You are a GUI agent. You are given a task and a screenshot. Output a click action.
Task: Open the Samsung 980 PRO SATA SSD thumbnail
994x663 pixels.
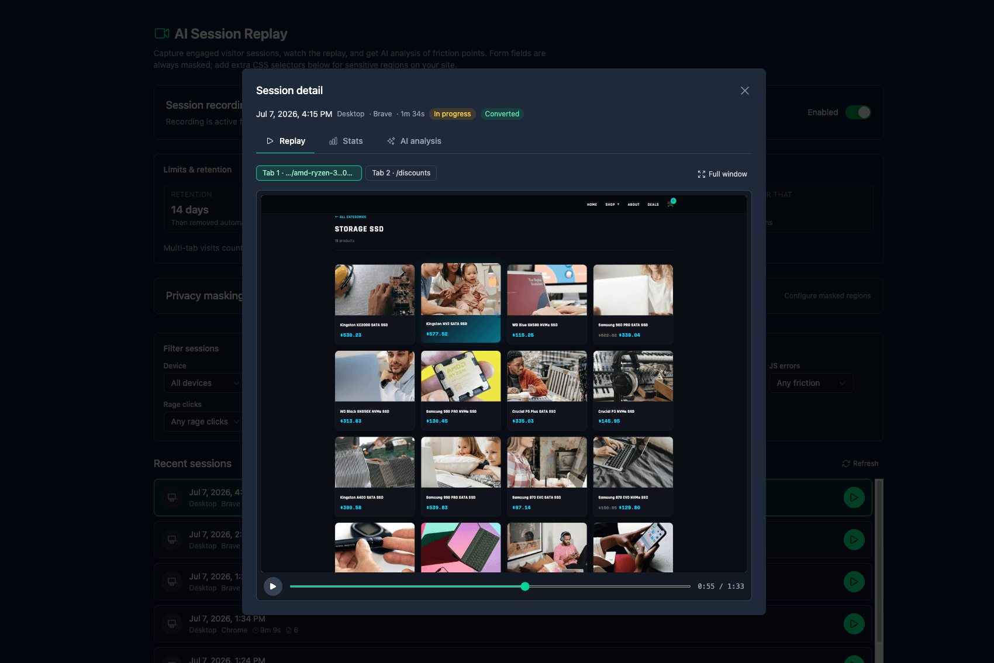tap(633, 290)
